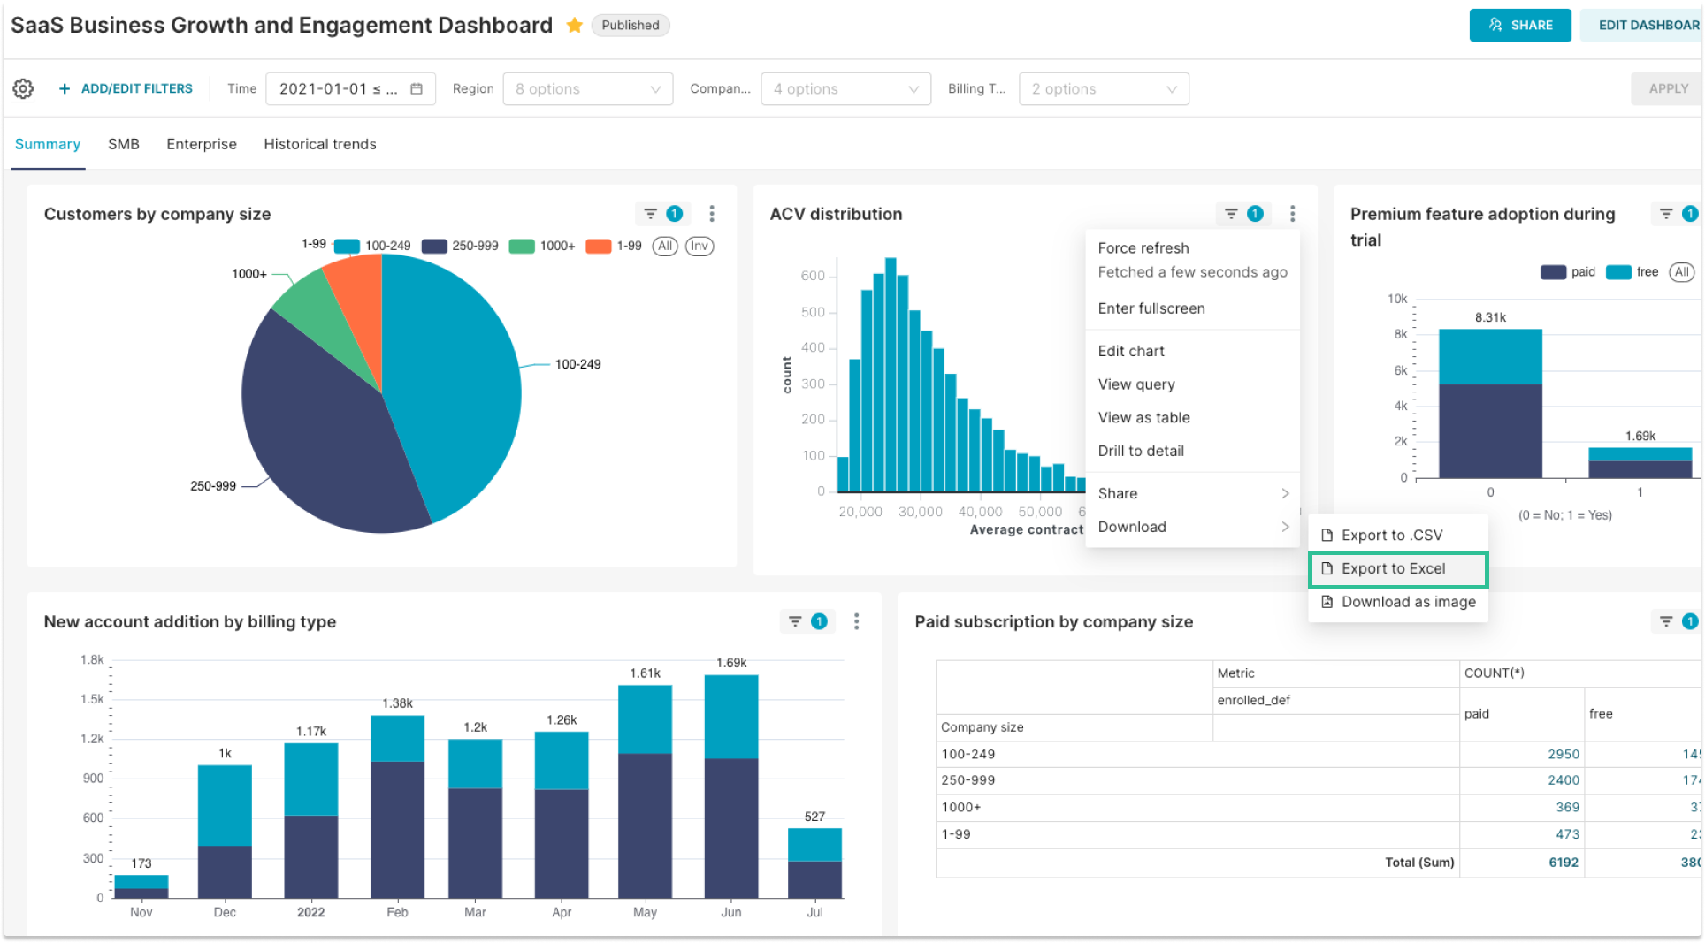This screenshot has height=943, width=1705.
Task: Toggle All on Premium feature adoption legend
Action: point(1681,272)
